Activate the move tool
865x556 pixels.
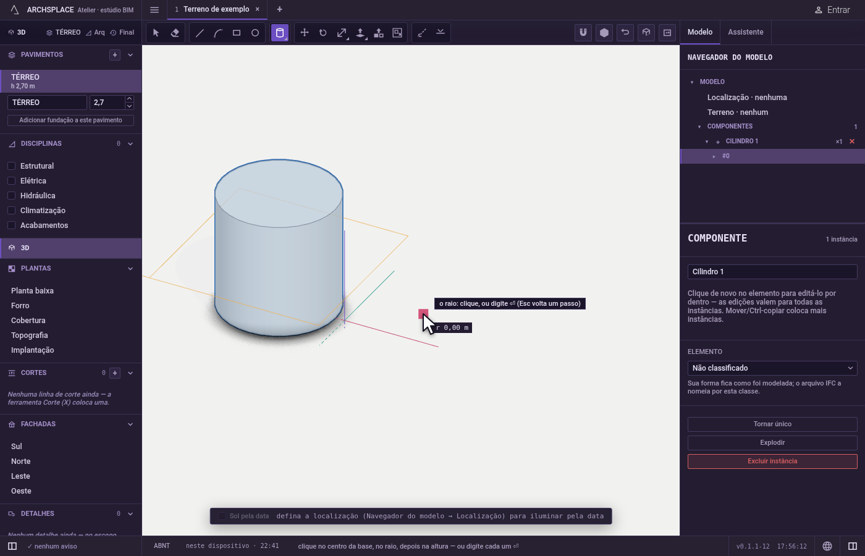[305, 33]
